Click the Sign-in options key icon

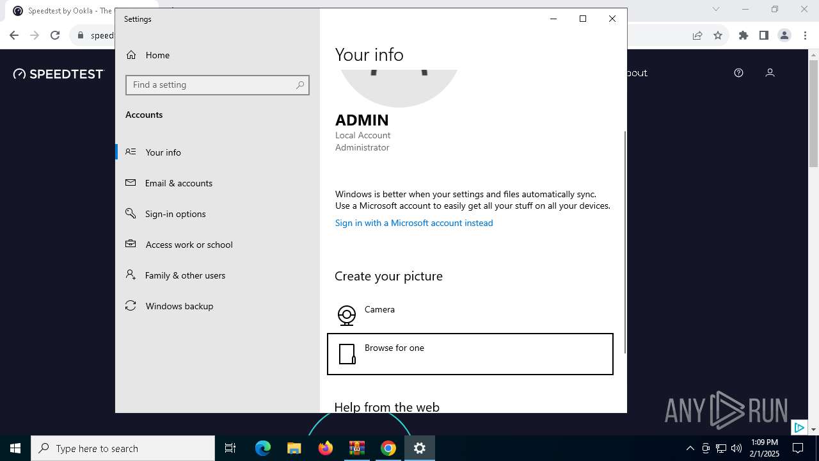pyautogui.click(x=131, y=213)
